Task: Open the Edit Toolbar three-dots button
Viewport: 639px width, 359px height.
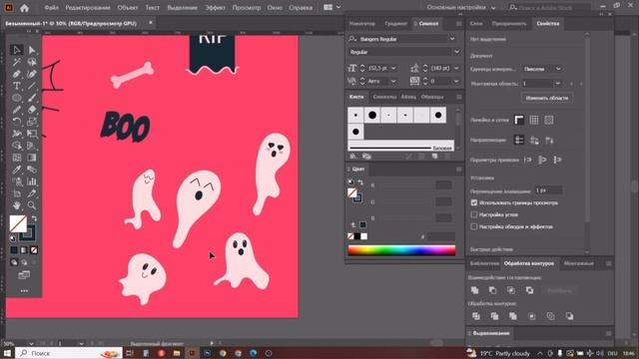Action: click(24, 290)
